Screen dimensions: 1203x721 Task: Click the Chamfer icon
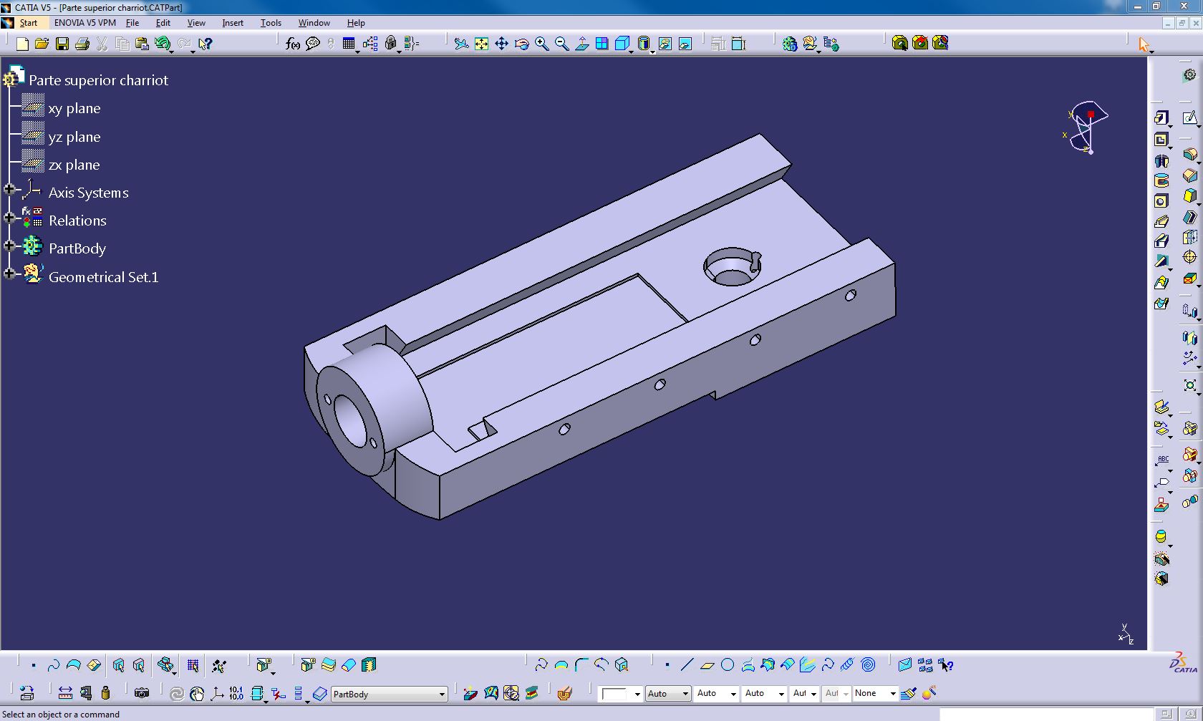coord(1189,175)
